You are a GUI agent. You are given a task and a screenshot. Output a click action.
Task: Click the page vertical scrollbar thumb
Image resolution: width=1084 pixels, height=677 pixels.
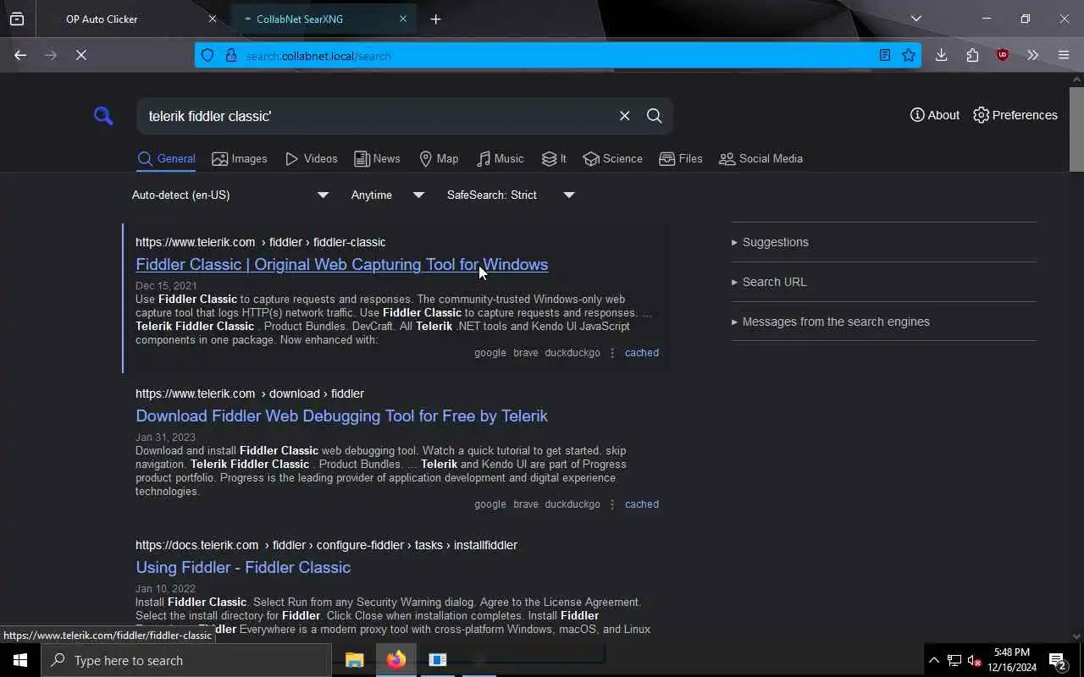[1076, 129]
